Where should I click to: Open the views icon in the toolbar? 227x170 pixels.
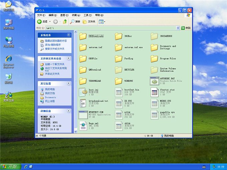coord(101,22)
